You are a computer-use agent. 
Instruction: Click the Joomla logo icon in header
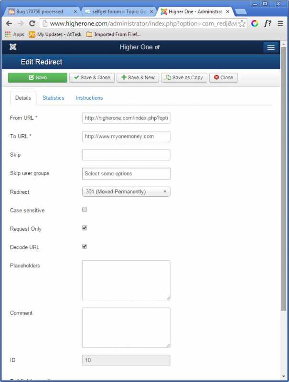tap(13, 47)
